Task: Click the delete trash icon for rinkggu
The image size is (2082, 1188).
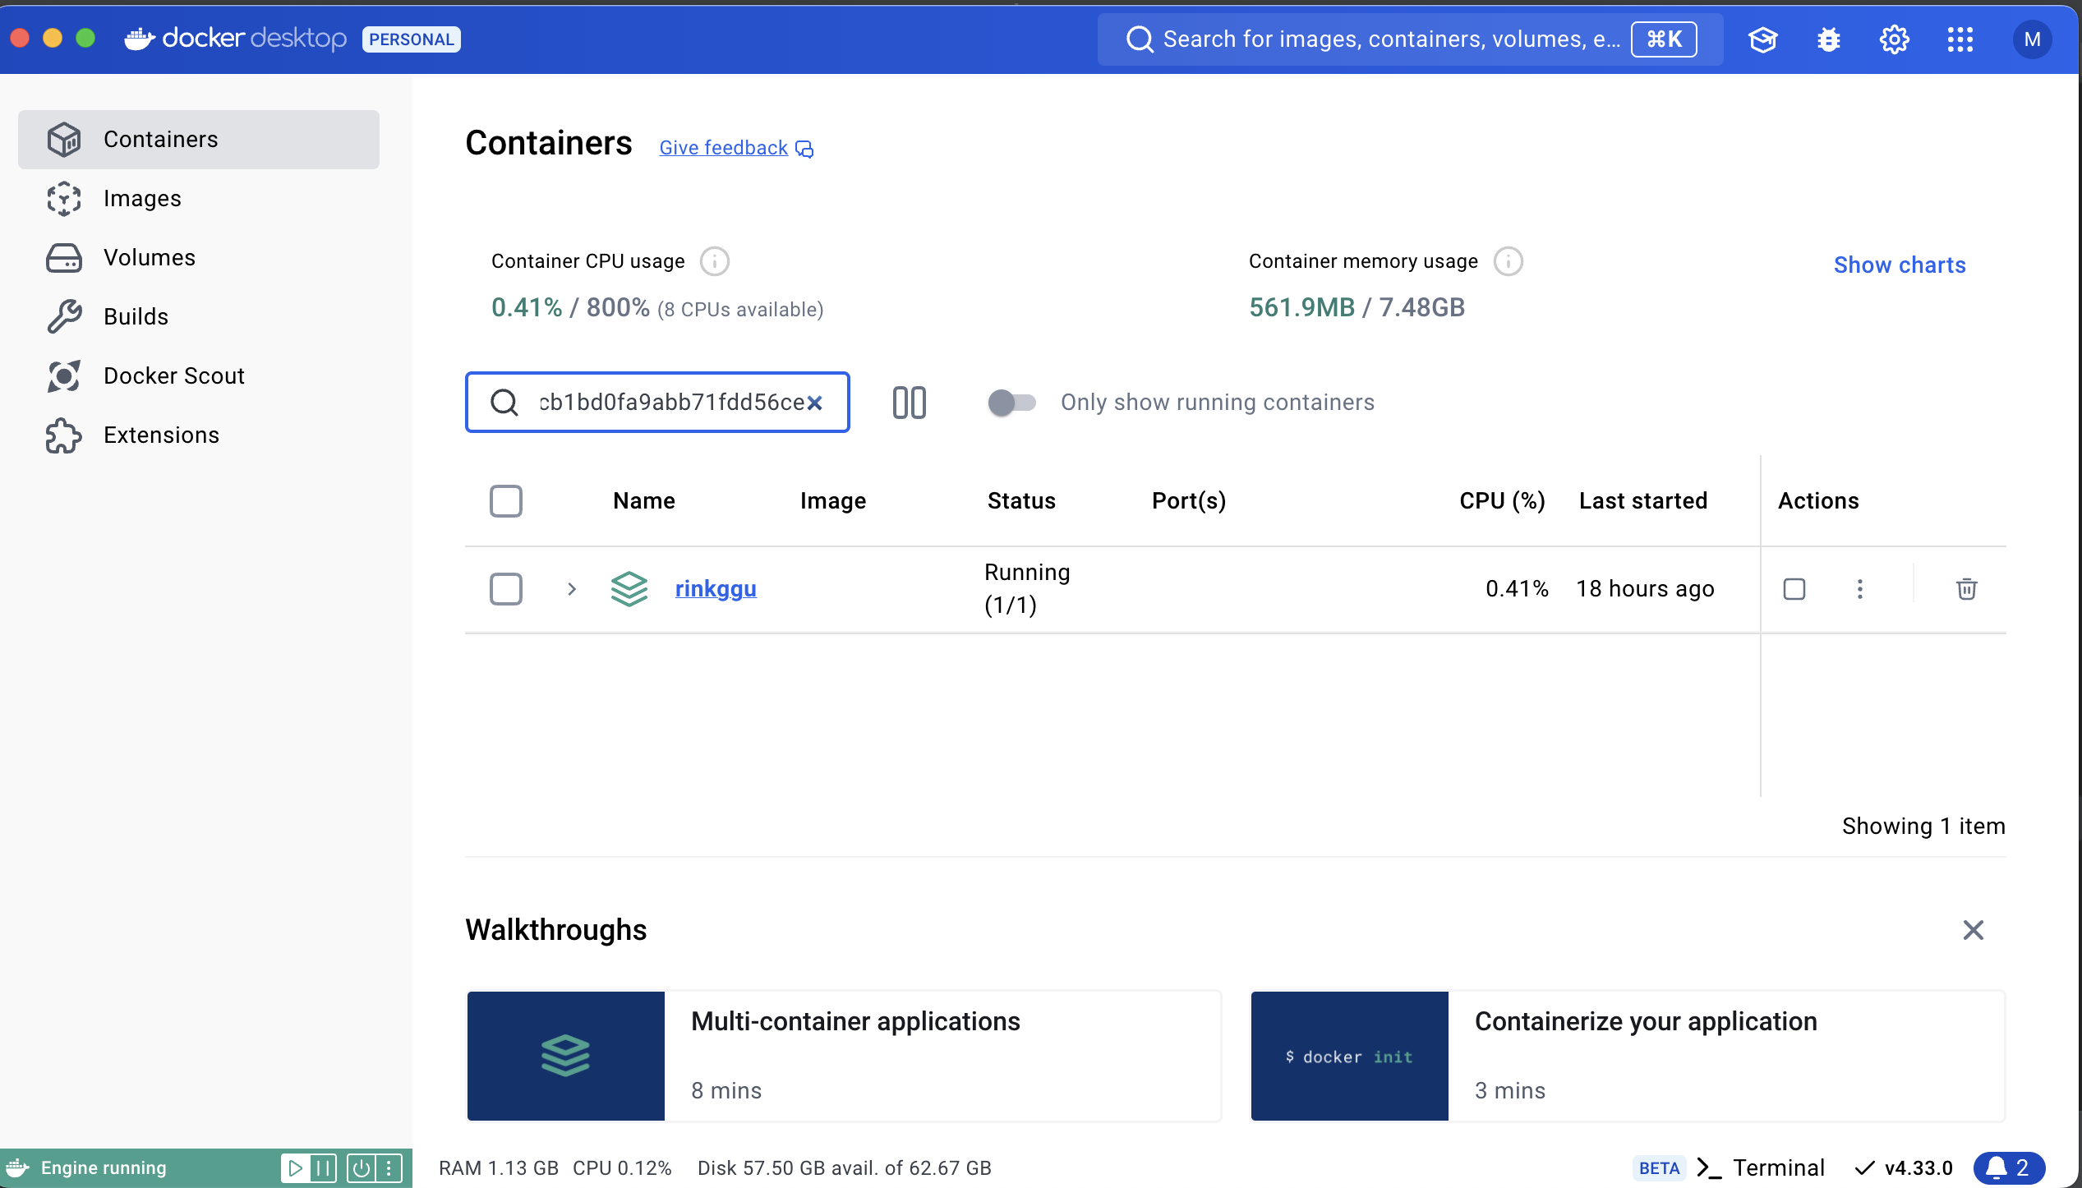Action: pos(1966,588)
